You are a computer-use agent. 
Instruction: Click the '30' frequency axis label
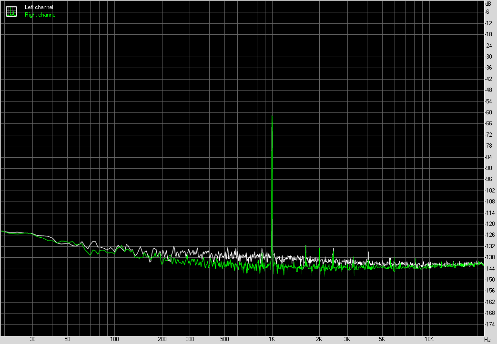tap(33, 339)
